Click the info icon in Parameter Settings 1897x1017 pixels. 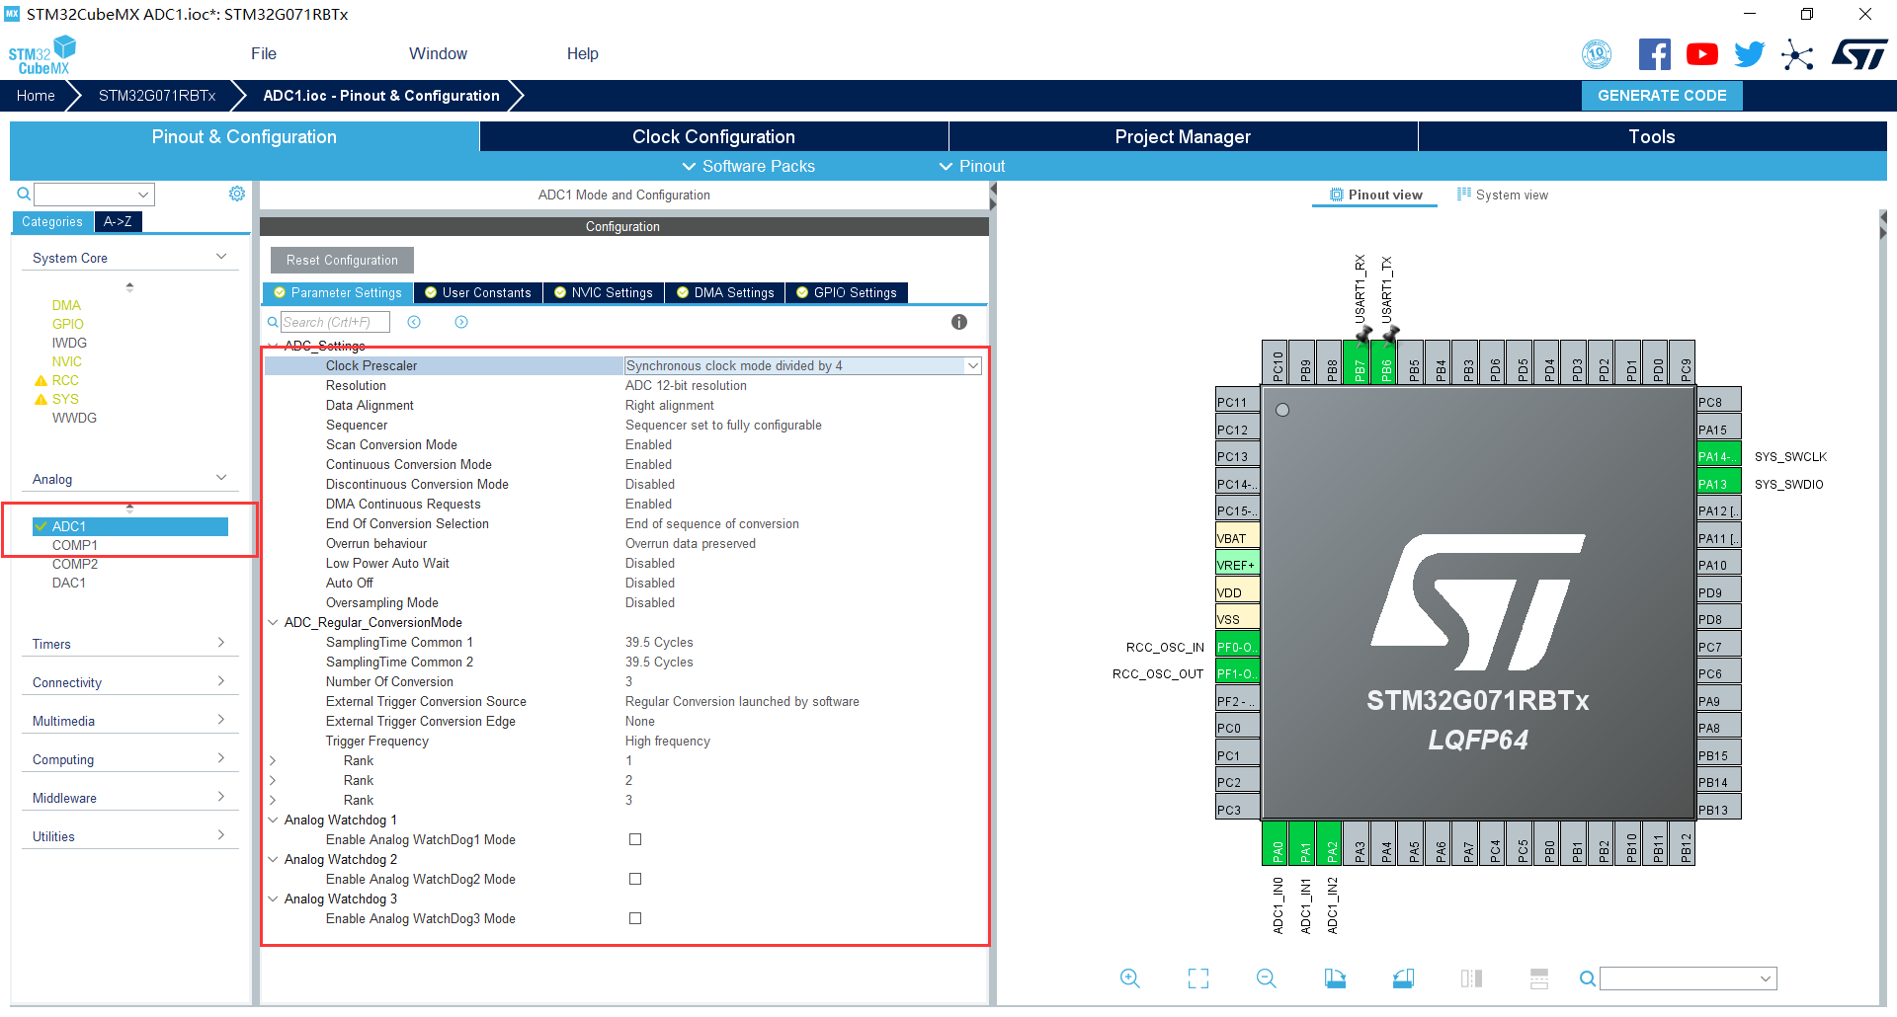click(x=958, y=321)
